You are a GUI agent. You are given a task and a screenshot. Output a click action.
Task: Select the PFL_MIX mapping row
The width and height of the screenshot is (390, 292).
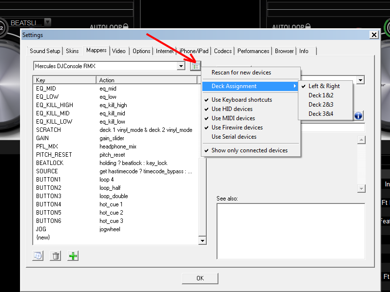click(x=116, y=146)
